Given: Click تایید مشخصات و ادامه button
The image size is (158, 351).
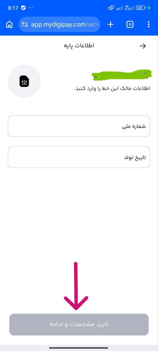Looking at the screenshot, I should pyautogui.click(x=79, y=325).
